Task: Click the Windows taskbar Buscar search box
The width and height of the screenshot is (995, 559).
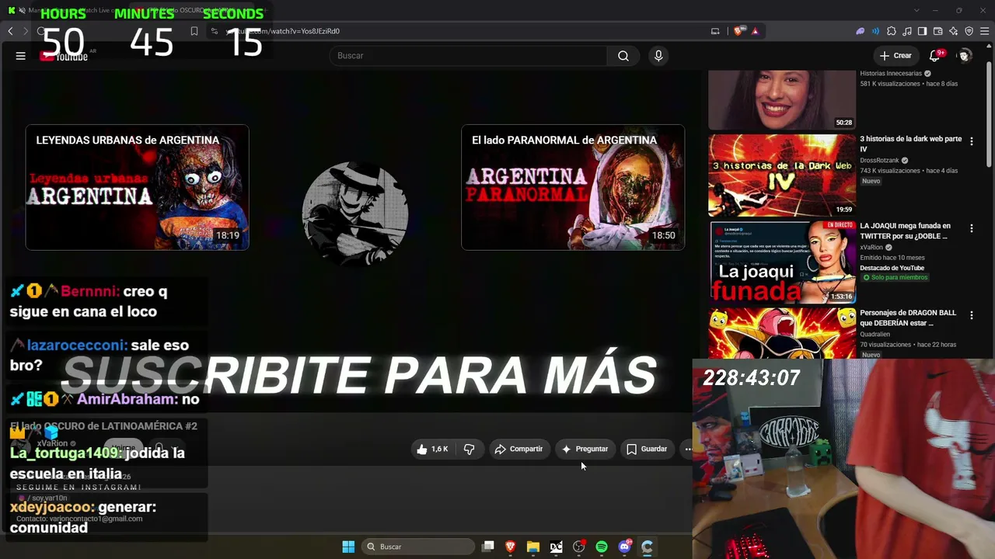Action: [x=418, y=547]
